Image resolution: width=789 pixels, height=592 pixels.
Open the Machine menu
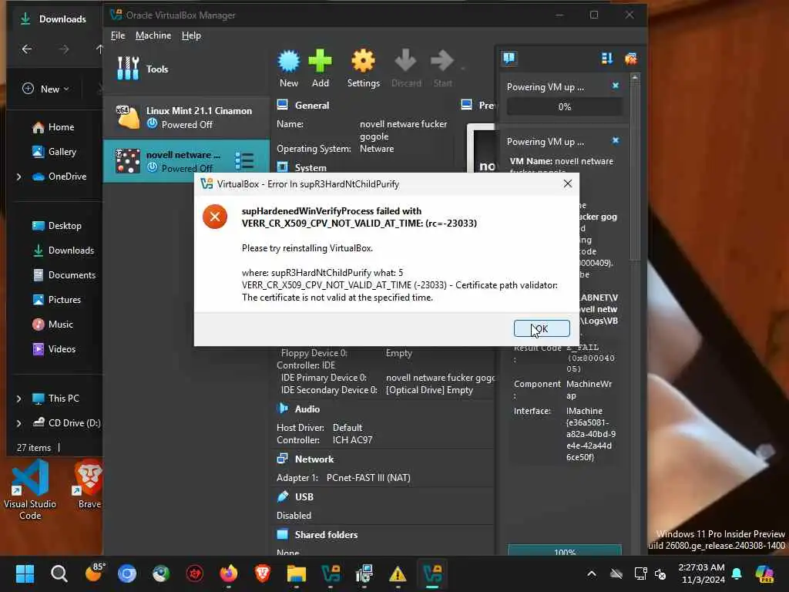pyautogui.click(x=153, y=35)
